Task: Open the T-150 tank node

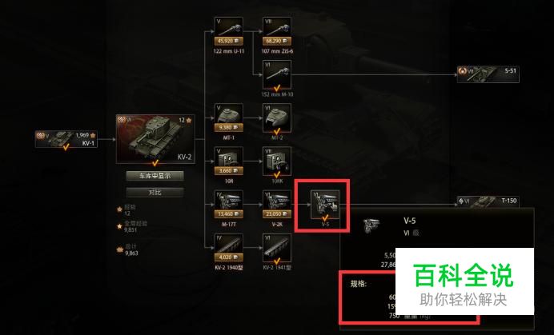Action: [488, 202]
